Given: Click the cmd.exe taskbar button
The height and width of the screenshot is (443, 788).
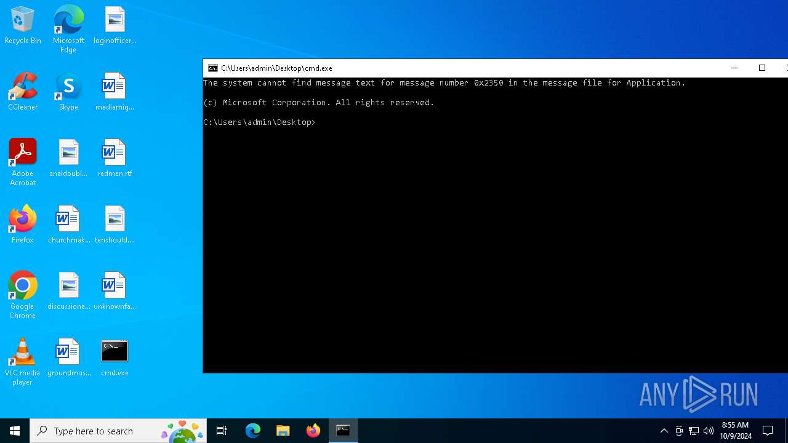Looking at the screenshot, I should click(x=343, y=431).
